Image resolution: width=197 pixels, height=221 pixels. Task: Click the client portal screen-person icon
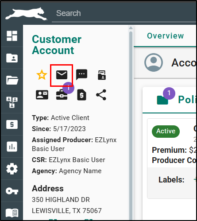102,75
